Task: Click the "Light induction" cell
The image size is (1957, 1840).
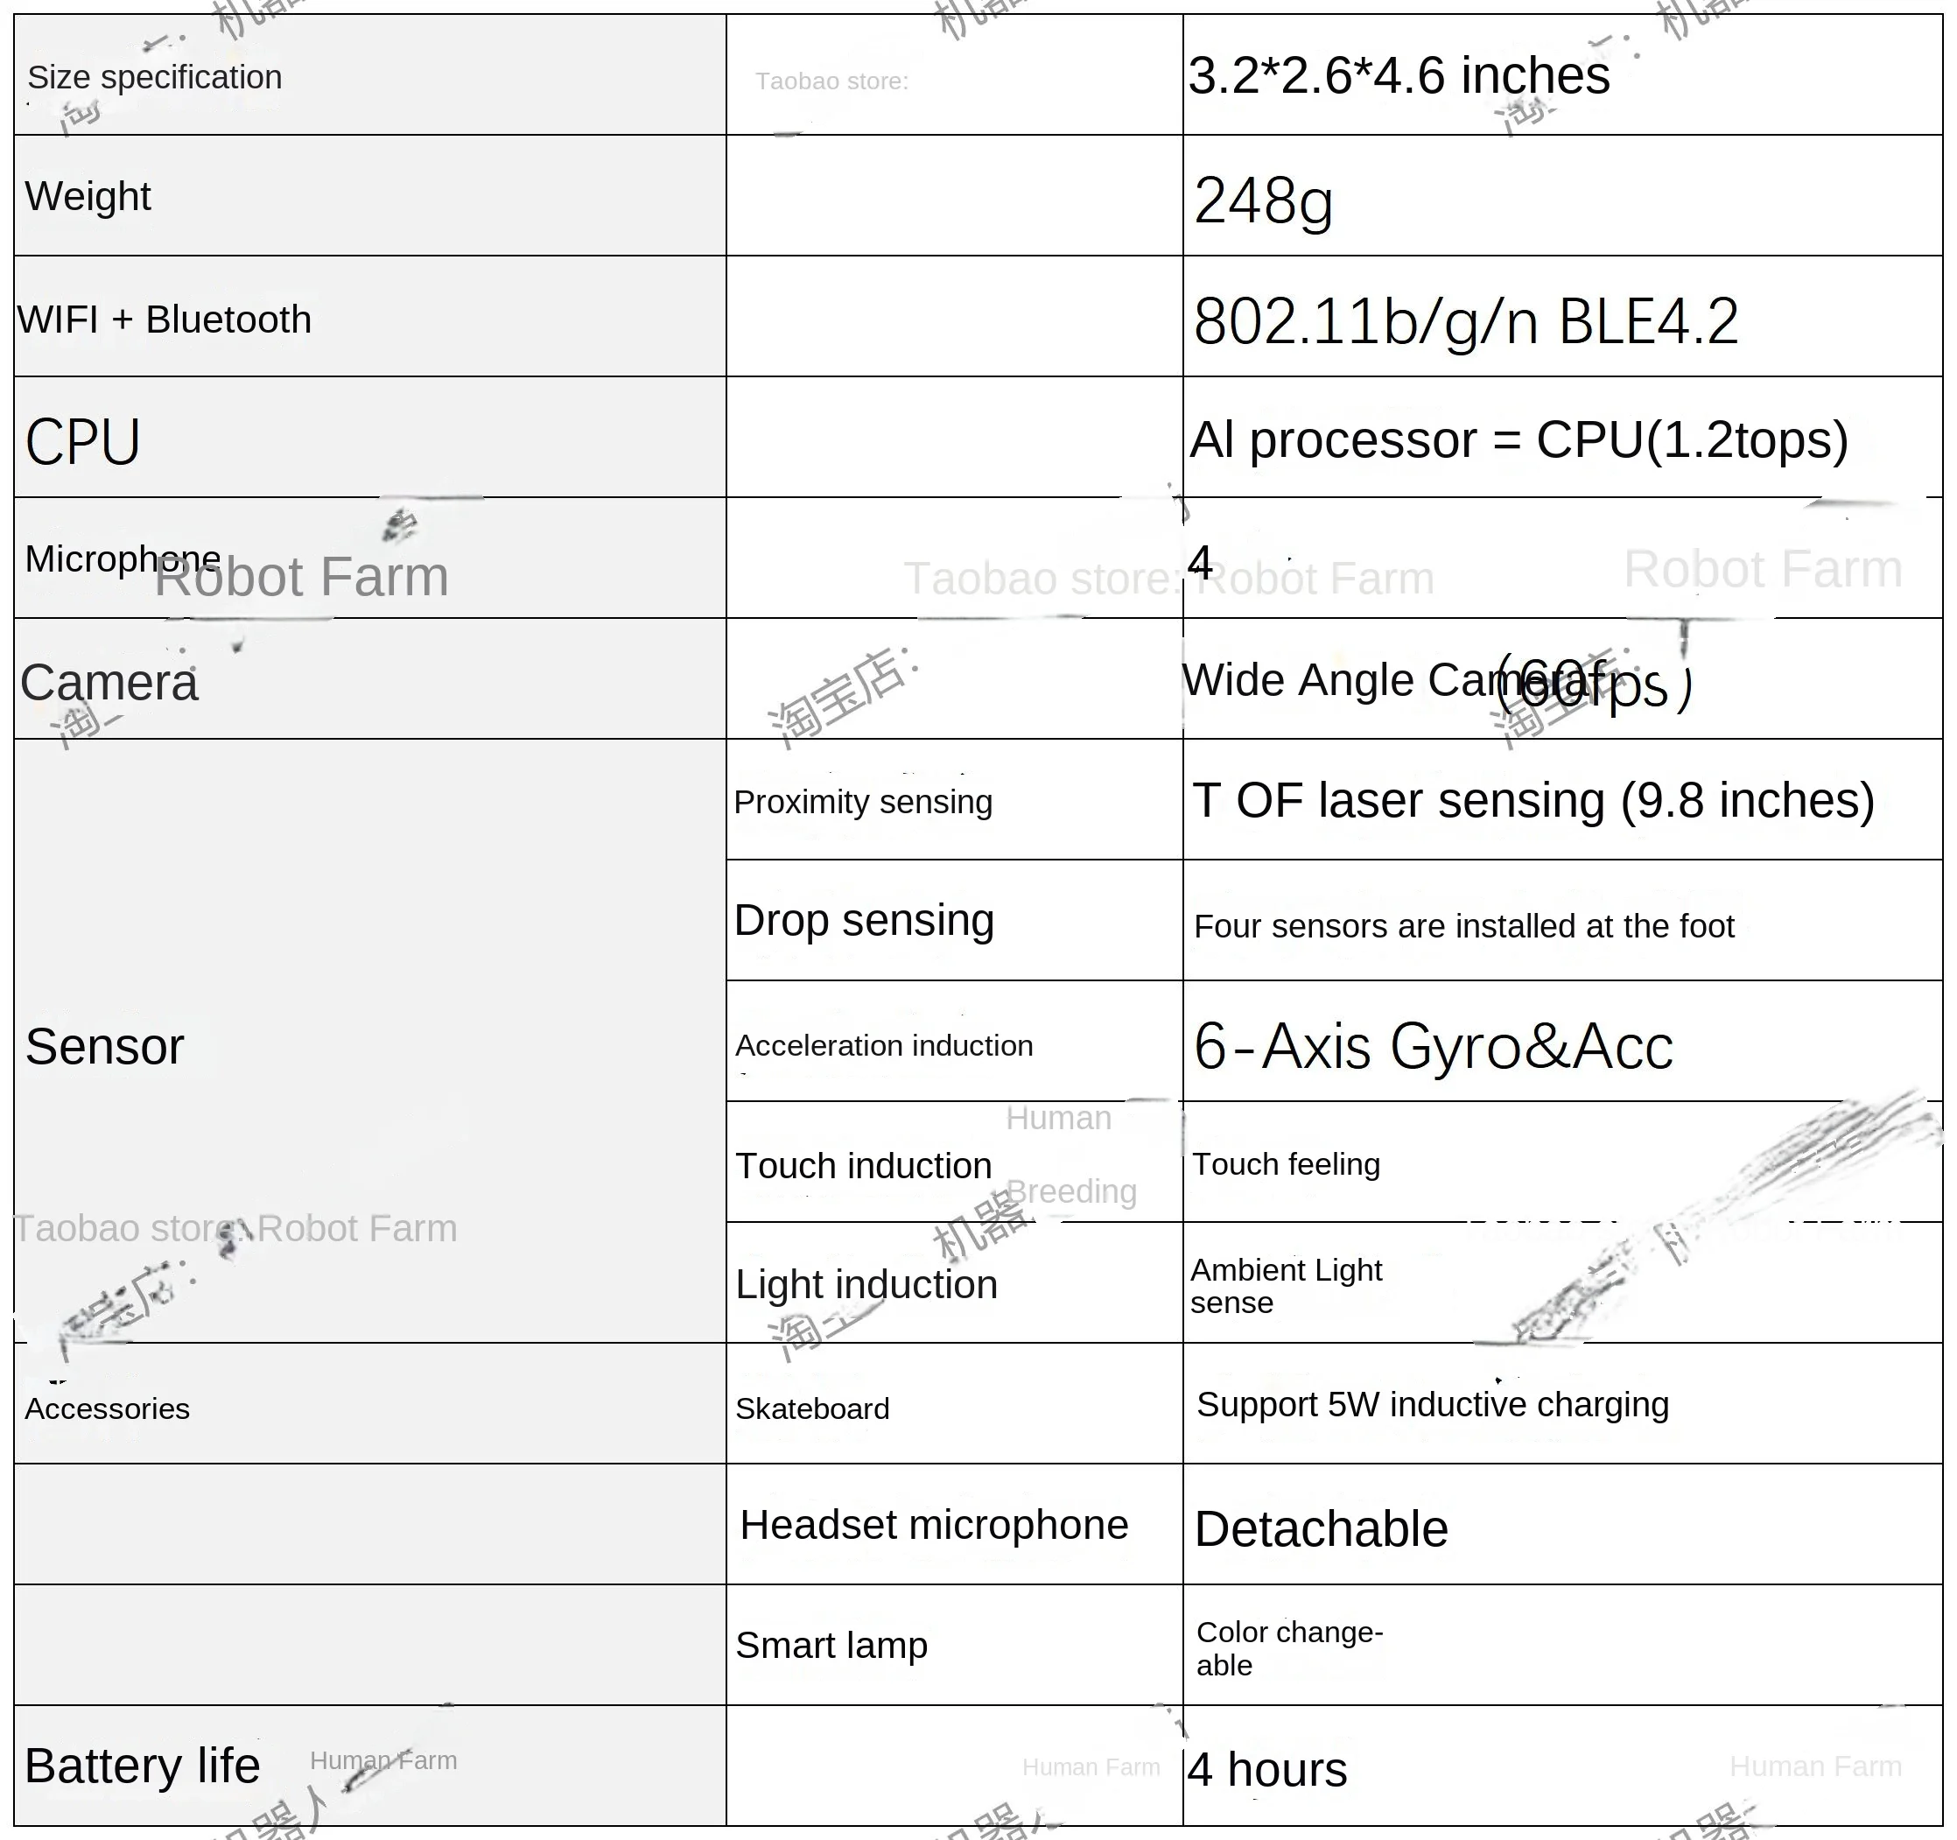Action: pyautogui.click(x=866, y=1285)
